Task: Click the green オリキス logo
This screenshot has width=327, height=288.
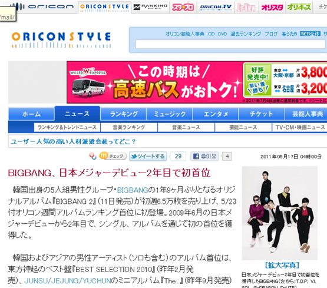Action: (x=299, y=7)
